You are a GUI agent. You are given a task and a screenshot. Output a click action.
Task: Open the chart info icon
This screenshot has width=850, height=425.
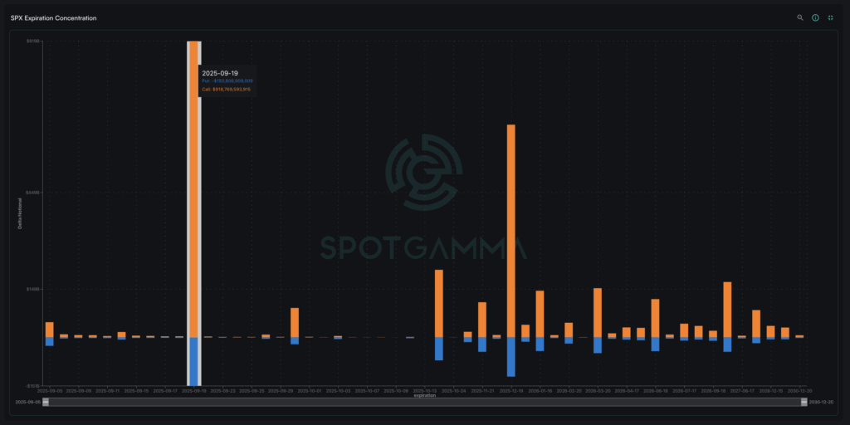click(x=815, y=17)
